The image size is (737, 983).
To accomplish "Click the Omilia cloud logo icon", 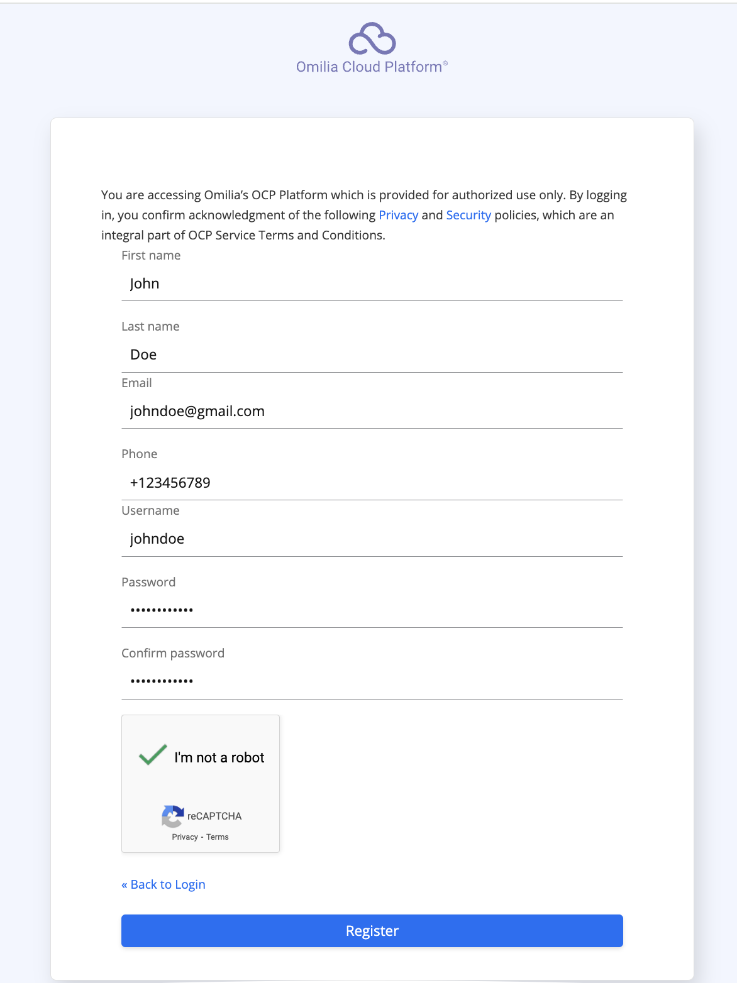I will pos(372,39).
